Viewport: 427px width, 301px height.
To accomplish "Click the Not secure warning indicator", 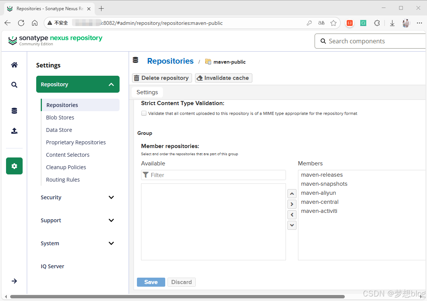I will click(x=58, y=23).
